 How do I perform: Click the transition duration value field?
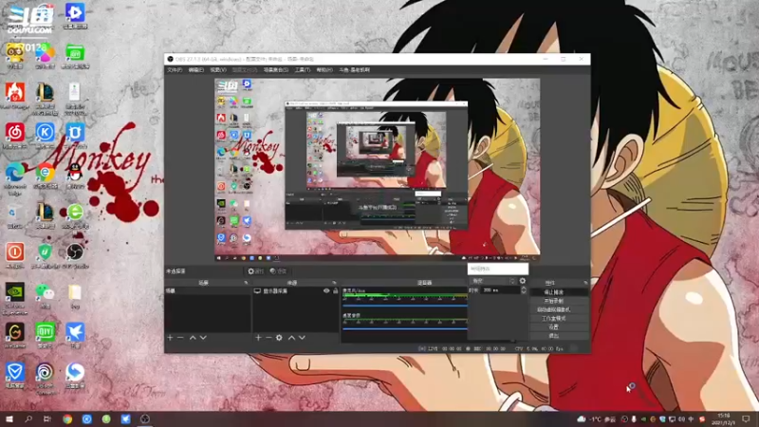tap(501, 290)
